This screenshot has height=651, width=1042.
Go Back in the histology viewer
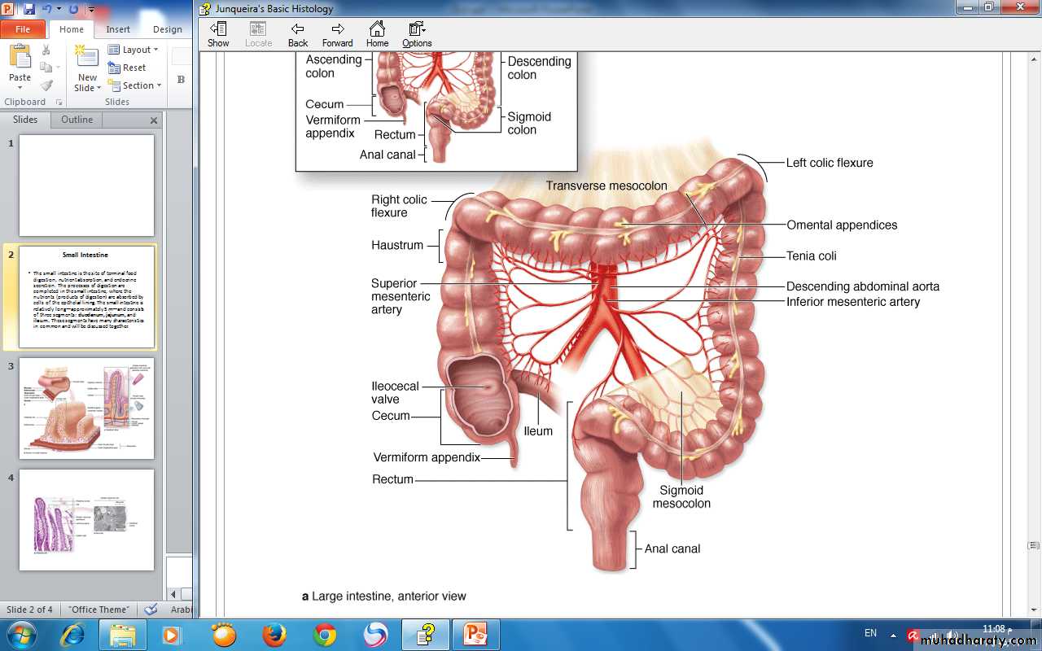tap(298, 34)
